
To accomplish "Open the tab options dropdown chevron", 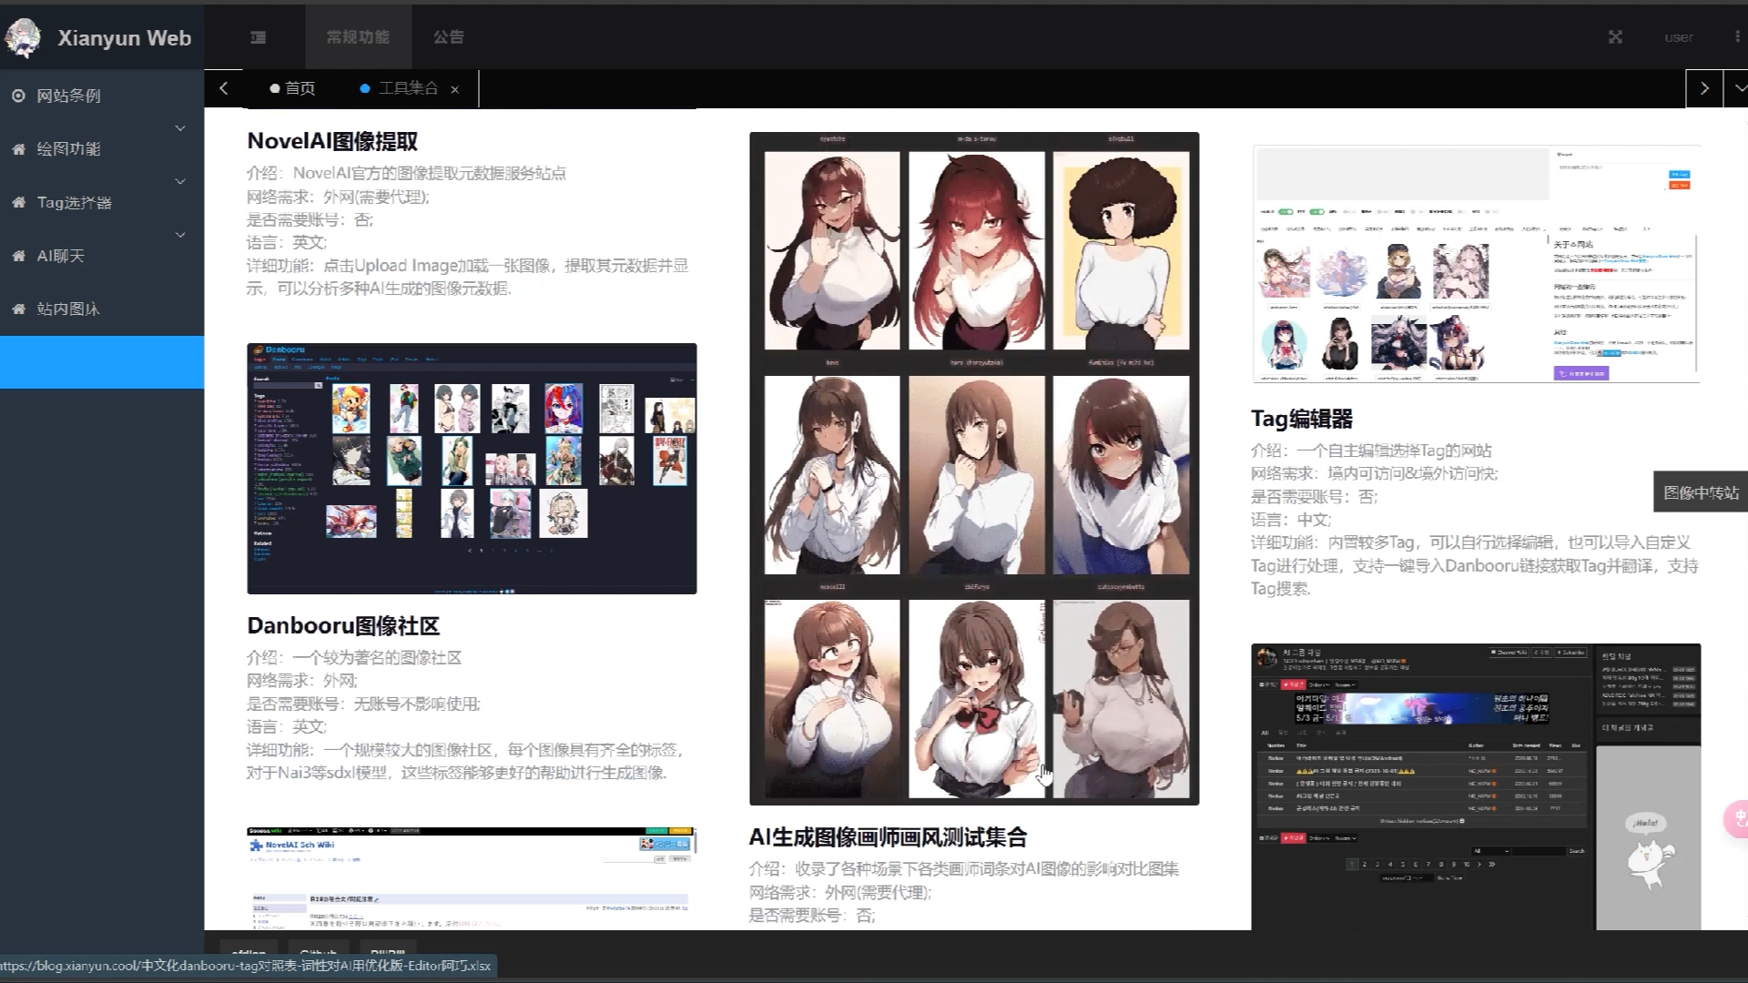I will click(1740, 88).
